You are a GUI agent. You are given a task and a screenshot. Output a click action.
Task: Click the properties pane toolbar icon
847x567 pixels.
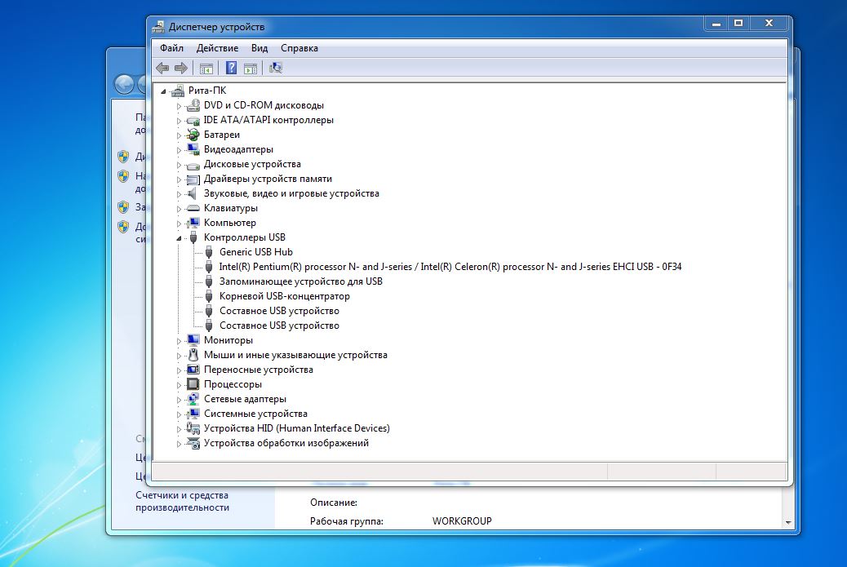251,68
